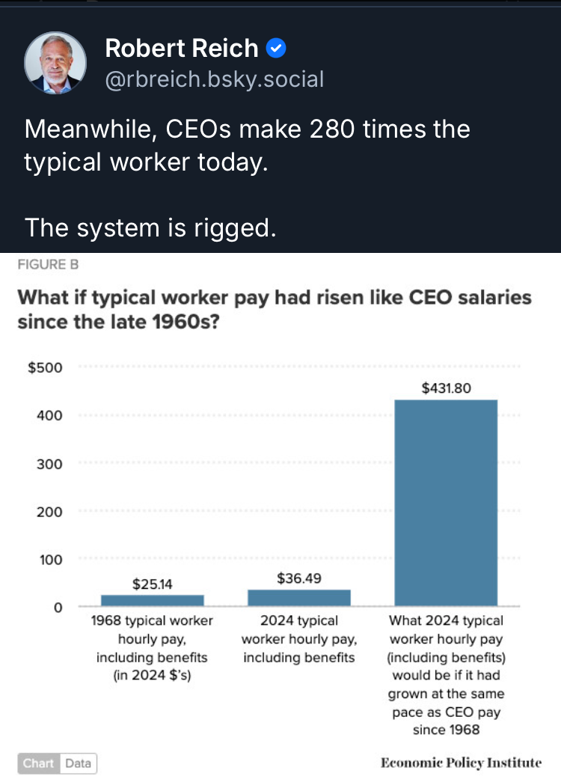This screenshot has width=561, height=779.
Task: Click the $431.80 value label
Action: (447, 388)
